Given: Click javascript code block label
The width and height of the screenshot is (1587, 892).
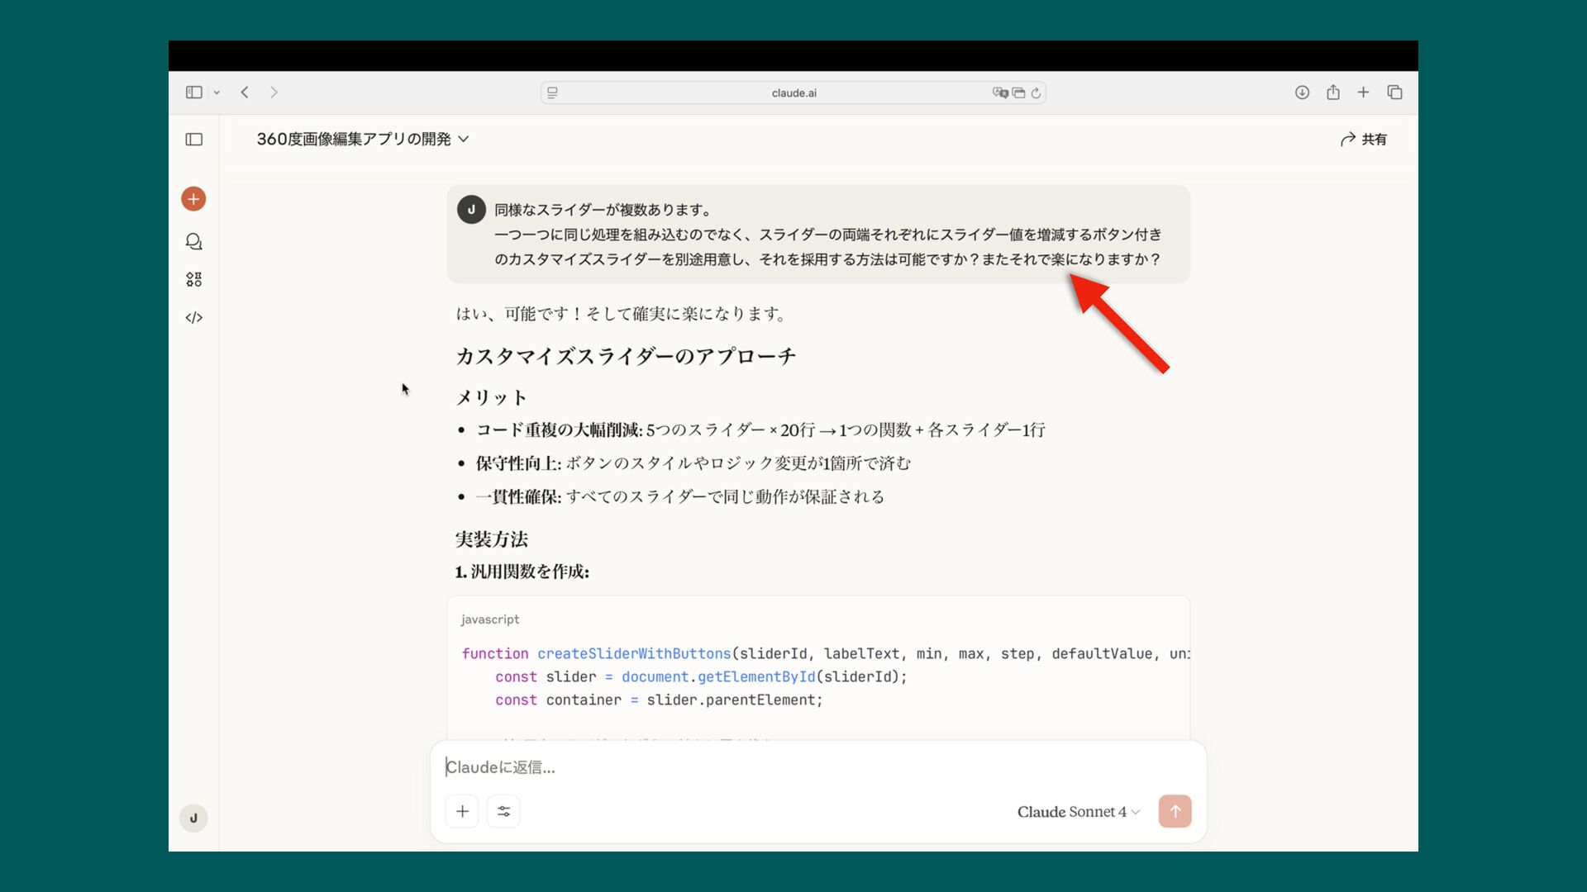Looking at the screenshot, I should [490, 619].
